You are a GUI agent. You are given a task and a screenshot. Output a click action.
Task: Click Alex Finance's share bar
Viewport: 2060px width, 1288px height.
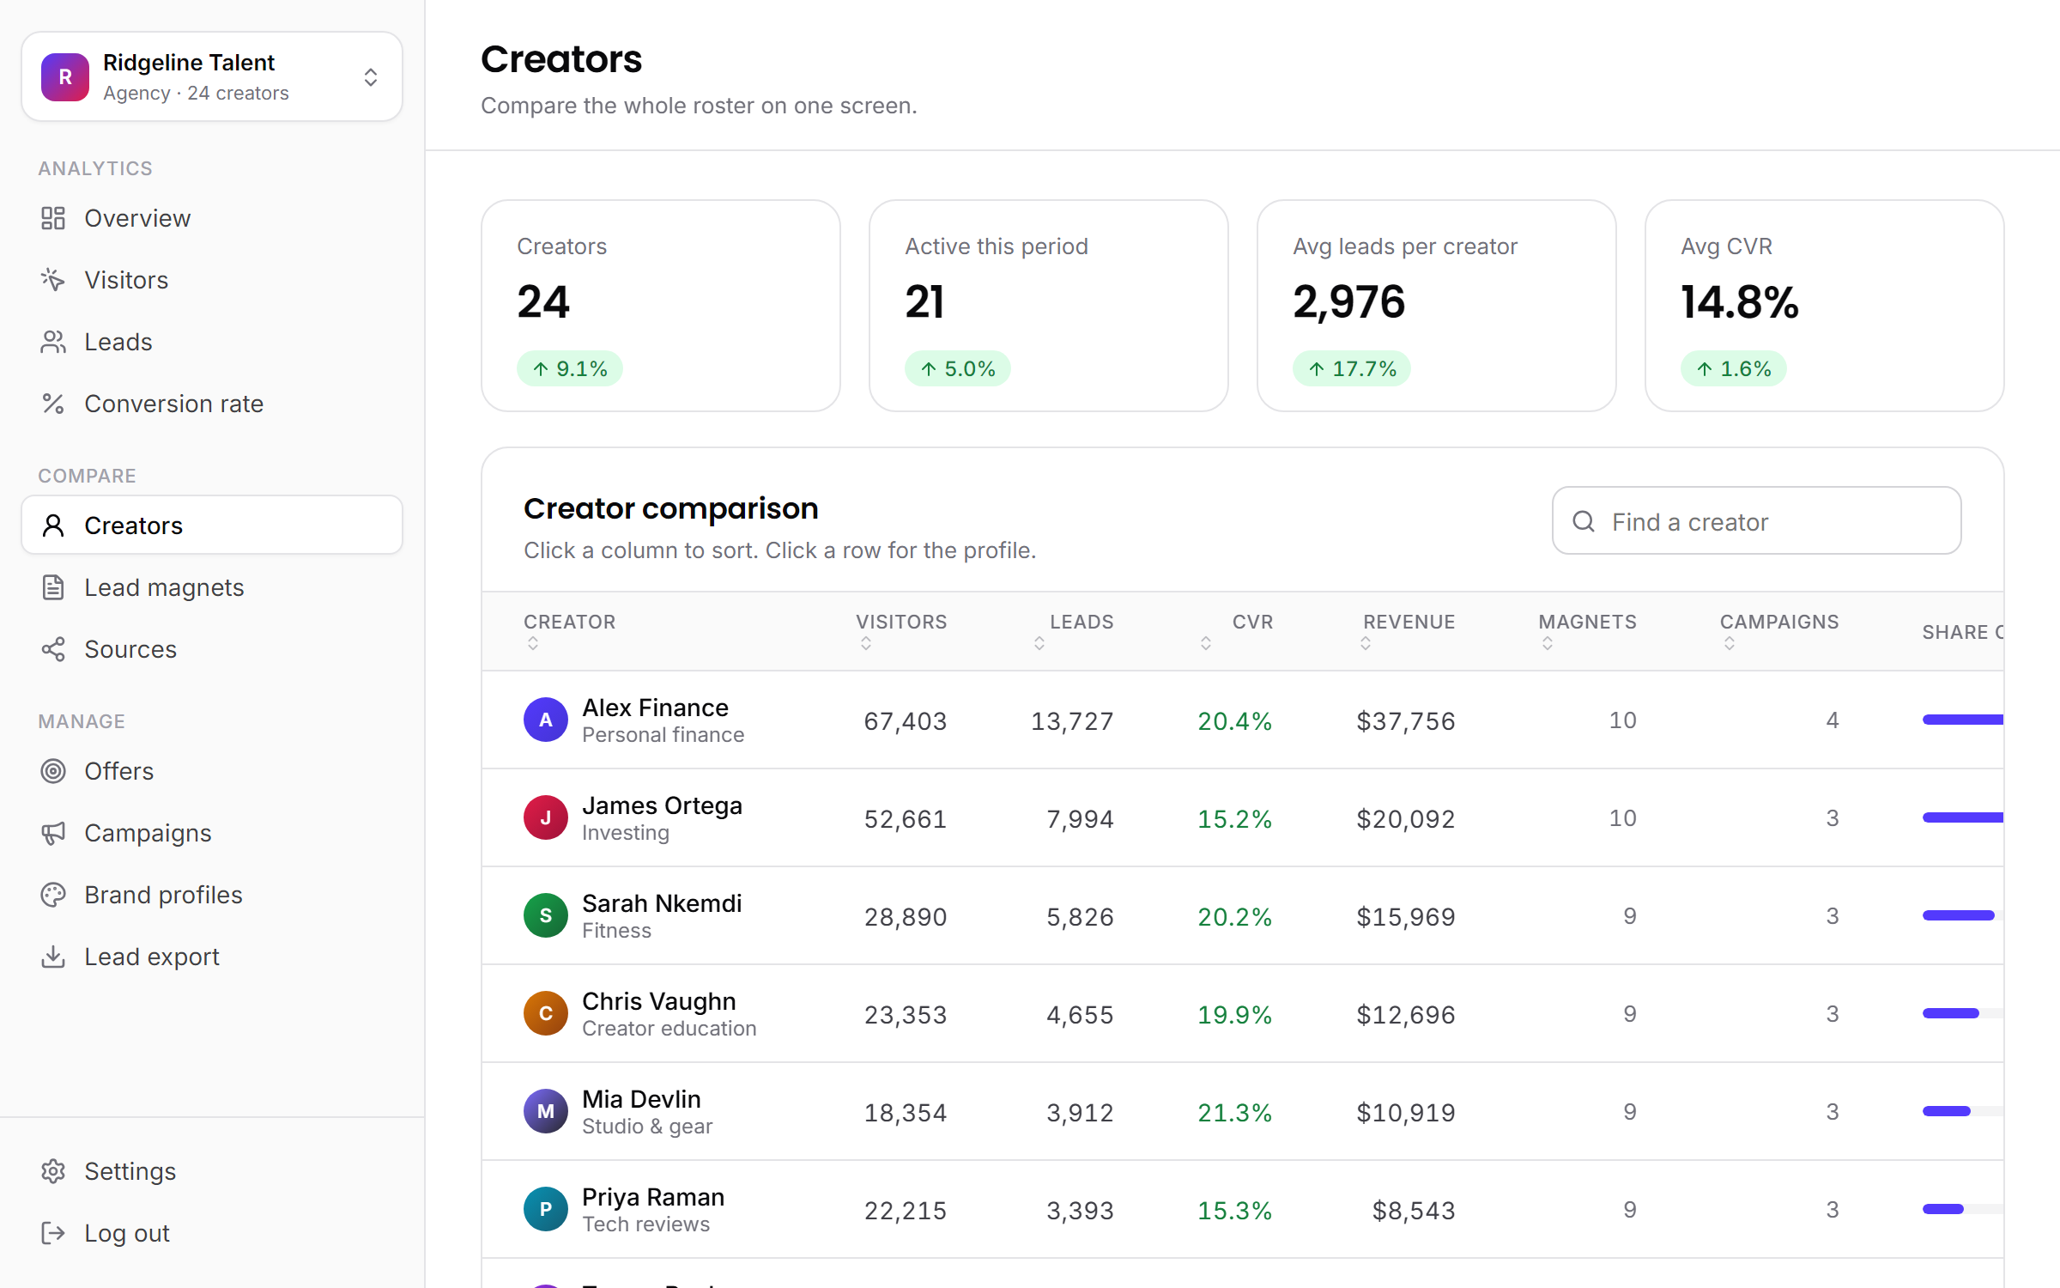[1962, 720]
